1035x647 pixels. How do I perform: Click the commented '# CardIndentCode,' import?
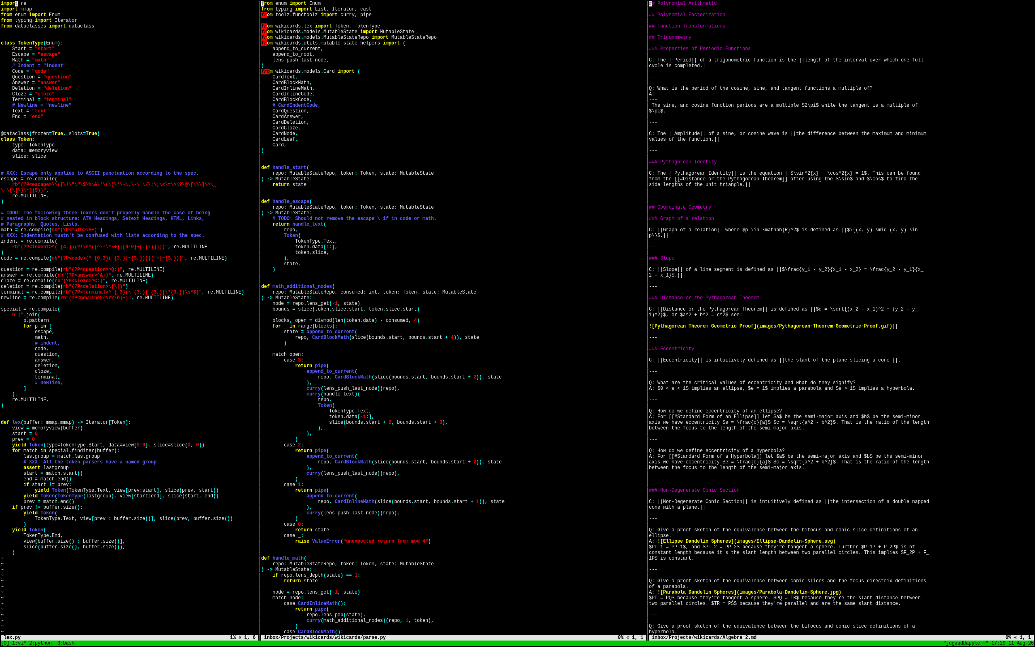point(296,105)
